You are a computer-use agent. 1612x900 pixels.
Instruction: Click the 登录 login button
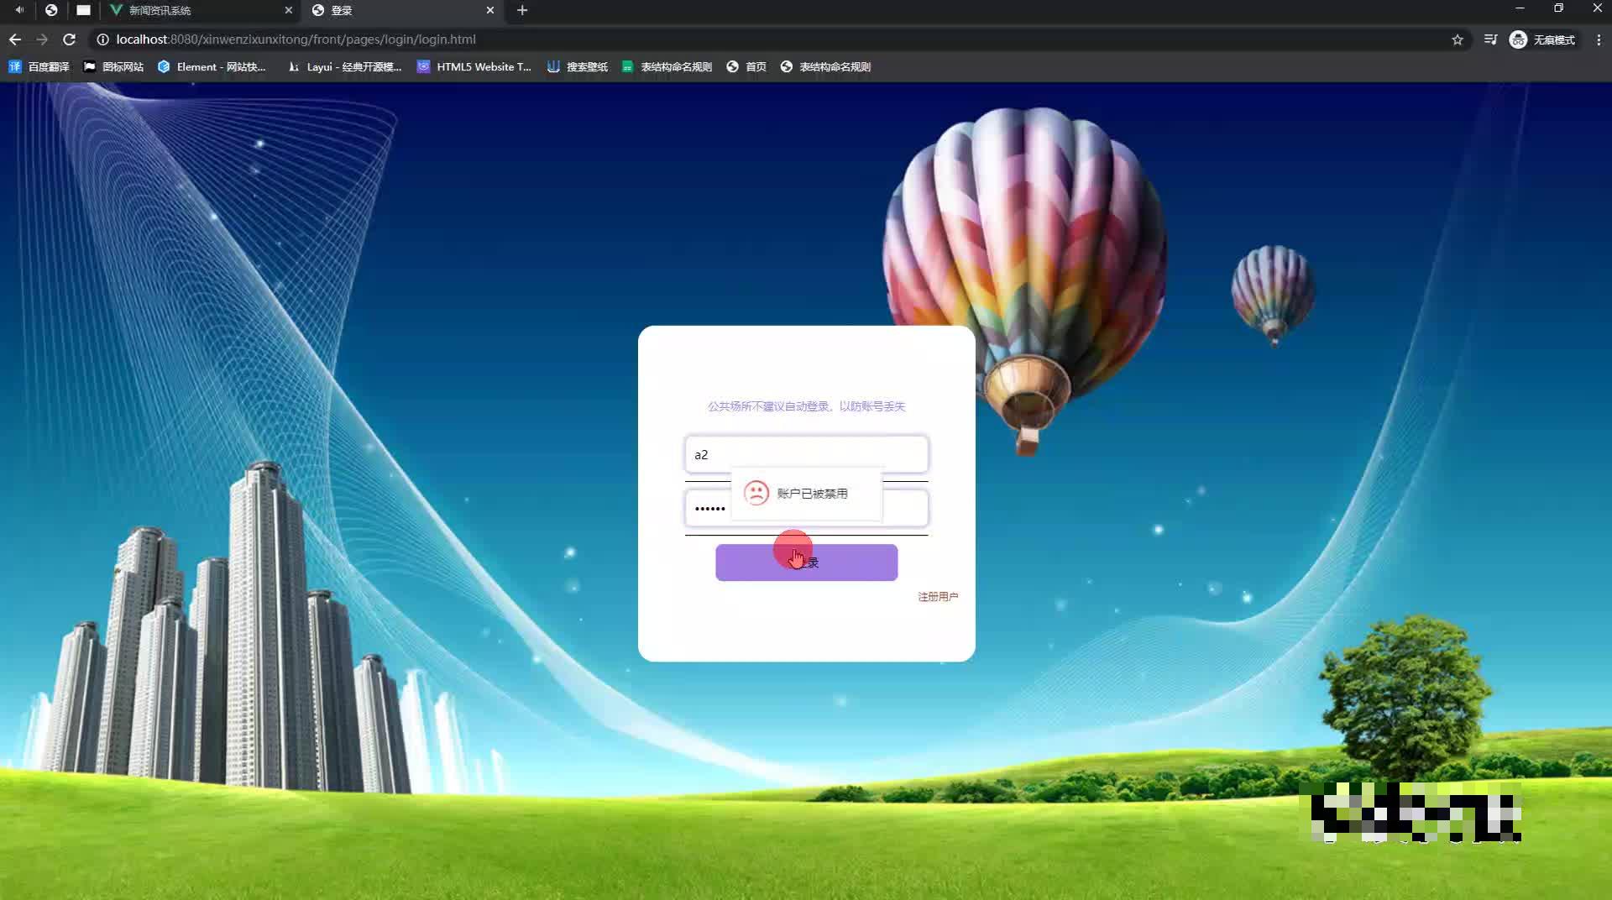(805, 562)
